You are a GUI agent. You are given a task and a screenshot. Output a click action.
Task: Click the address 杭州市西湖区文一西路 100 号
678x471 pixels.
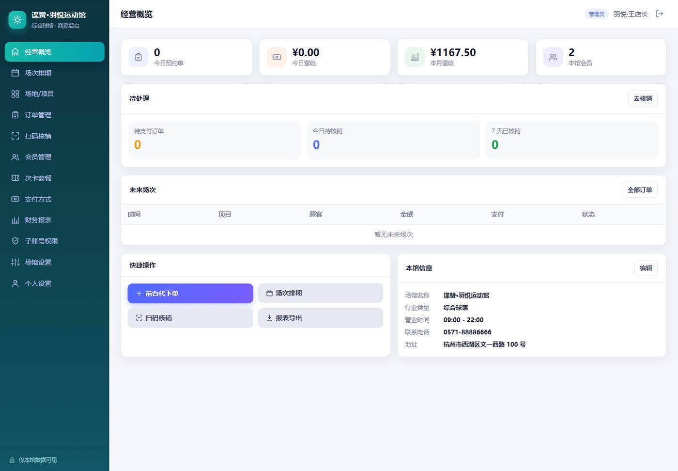click(x=484, y=345)
